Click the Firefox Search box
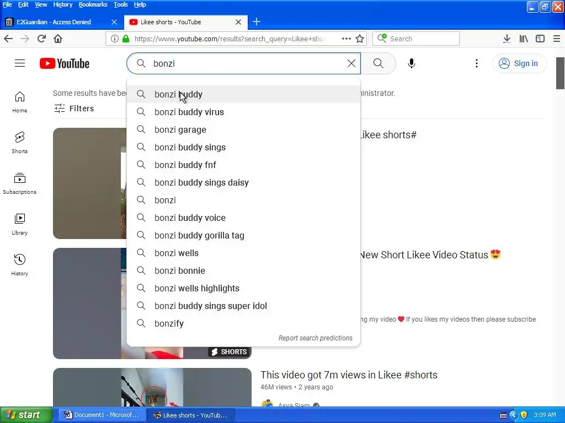 pyautogui.click(x=416, y=39)
